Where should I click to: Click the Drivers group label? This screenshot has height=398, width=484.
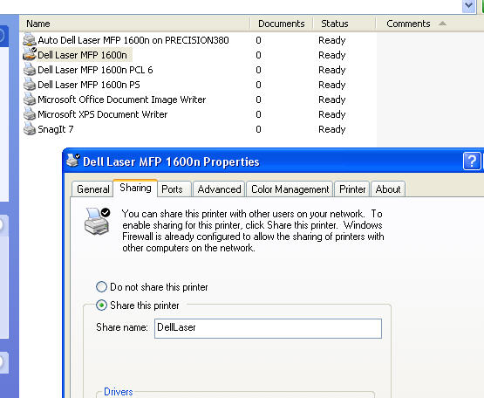pyautogui.click(x=119, y=392)
